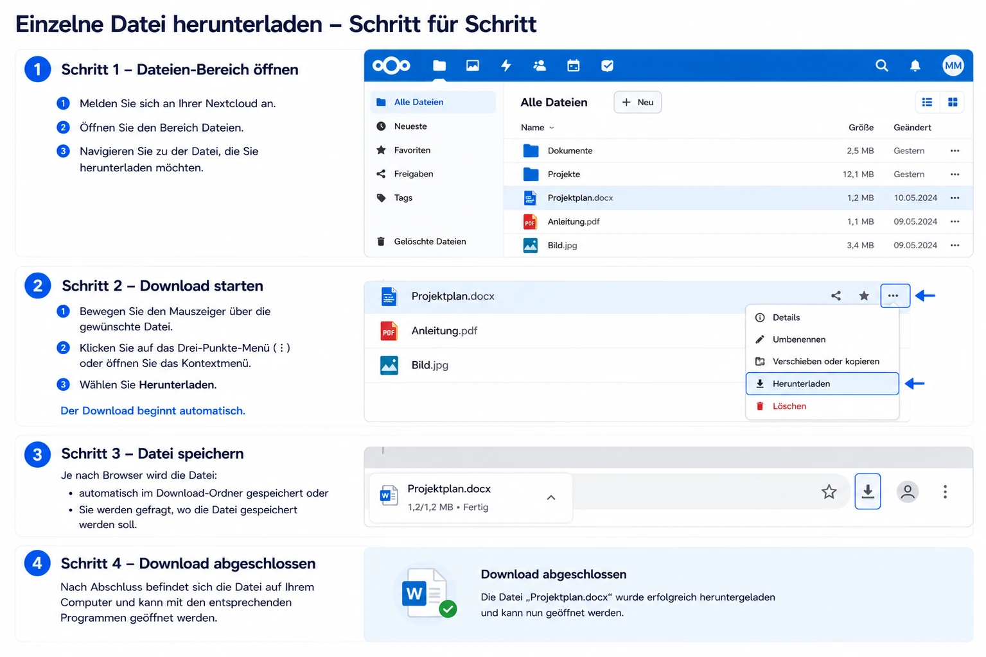Viewport: 986px width, 657px height.
Task: Expand download item chevron arrow
Action: tap(550, 498)
